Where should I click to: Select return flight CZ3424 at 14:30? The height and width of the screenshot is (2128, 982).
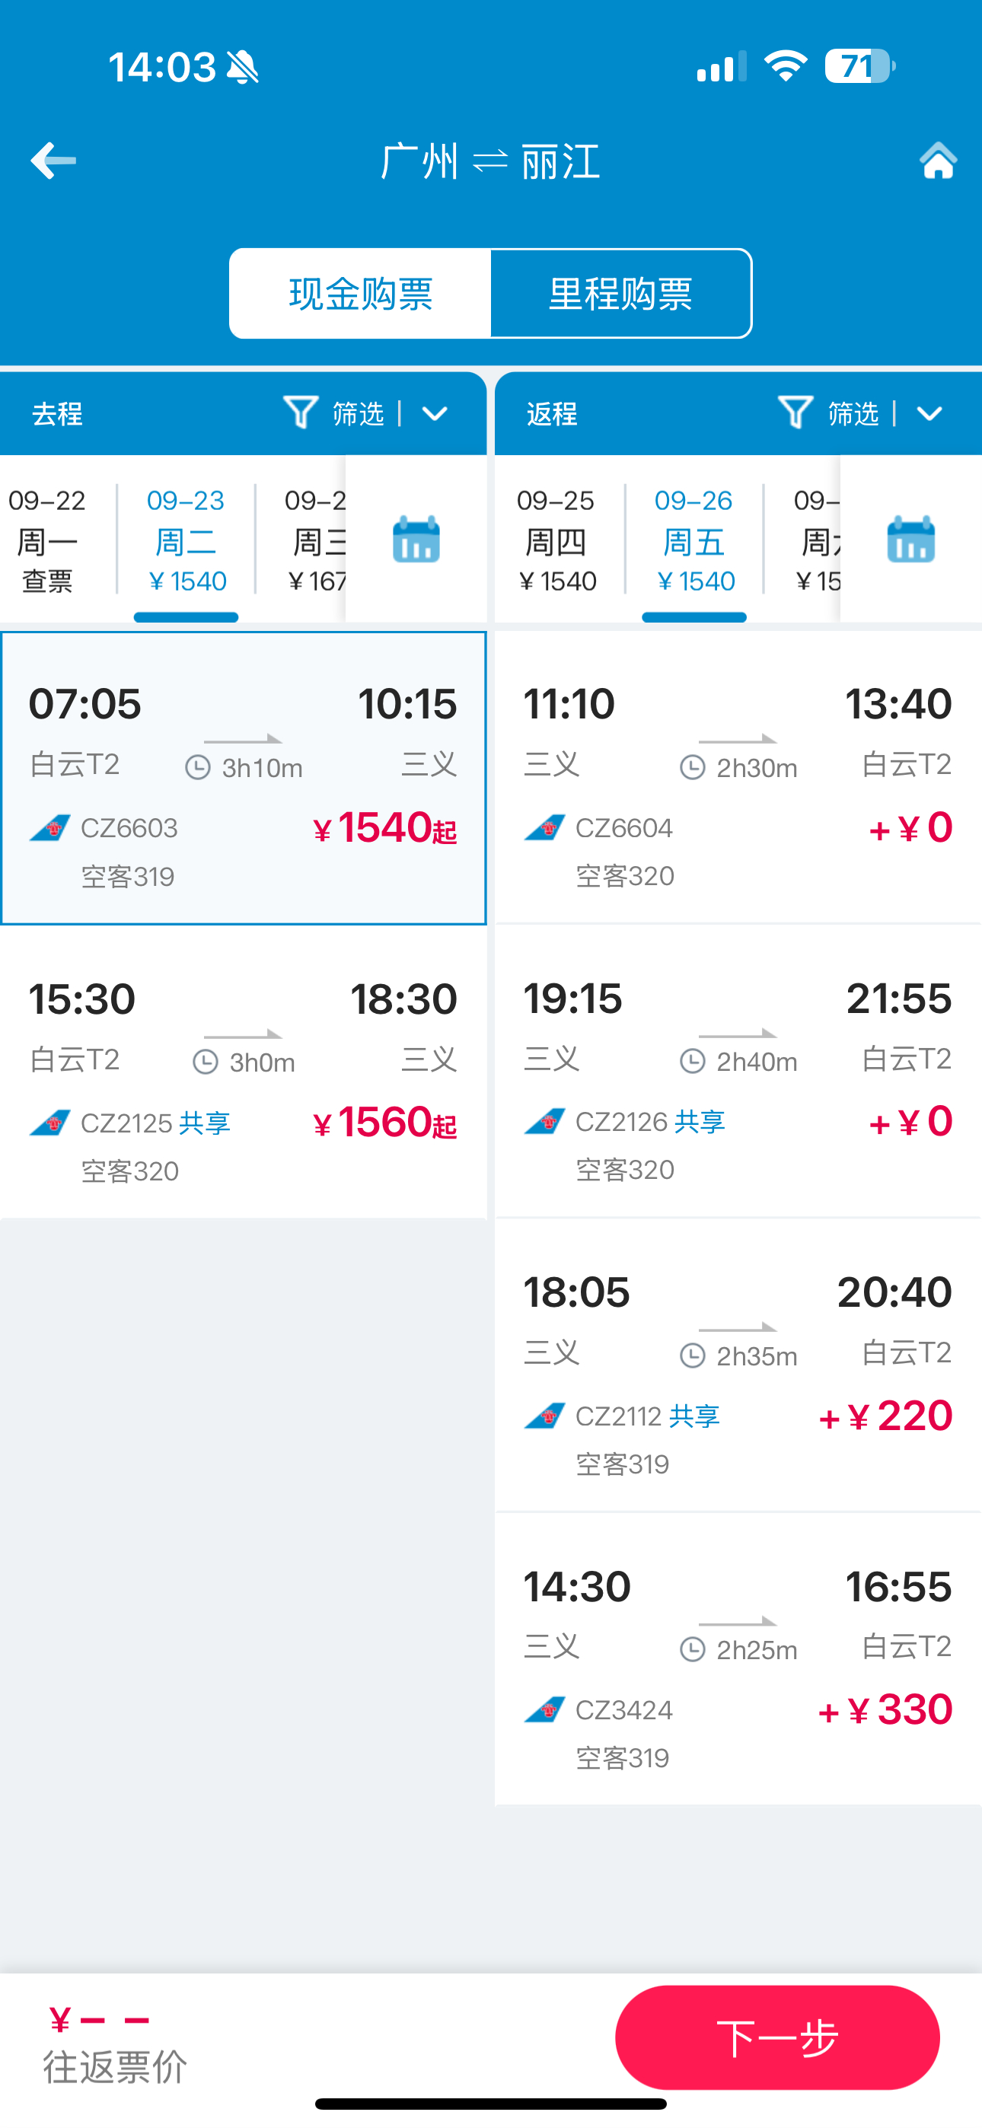click(x=738, y=1660)
